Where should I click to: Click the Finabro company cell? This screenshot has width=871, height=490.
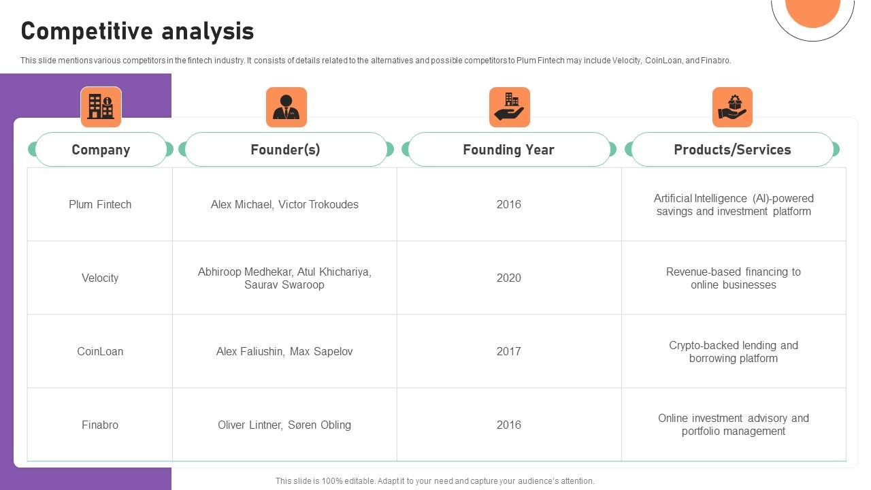coord(100,425)
